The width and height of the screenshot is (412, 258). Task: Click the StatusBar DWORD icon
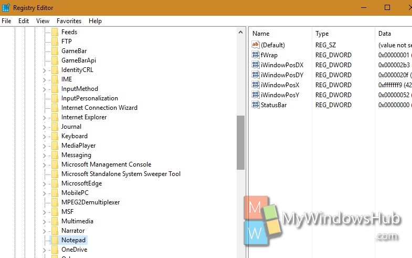(256, 105)
